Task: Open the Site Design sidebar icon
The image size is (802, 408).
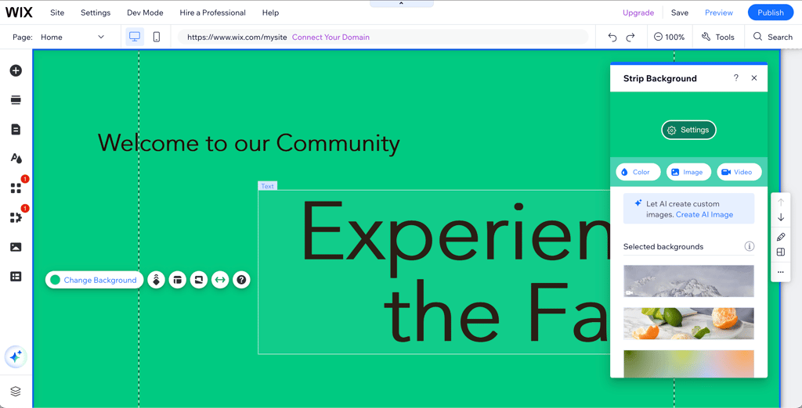Action: coord(16,159)
